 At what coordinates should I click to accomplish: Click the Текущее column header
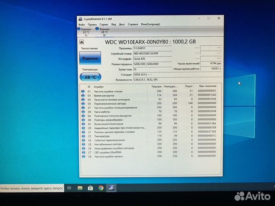pos(157,87)
